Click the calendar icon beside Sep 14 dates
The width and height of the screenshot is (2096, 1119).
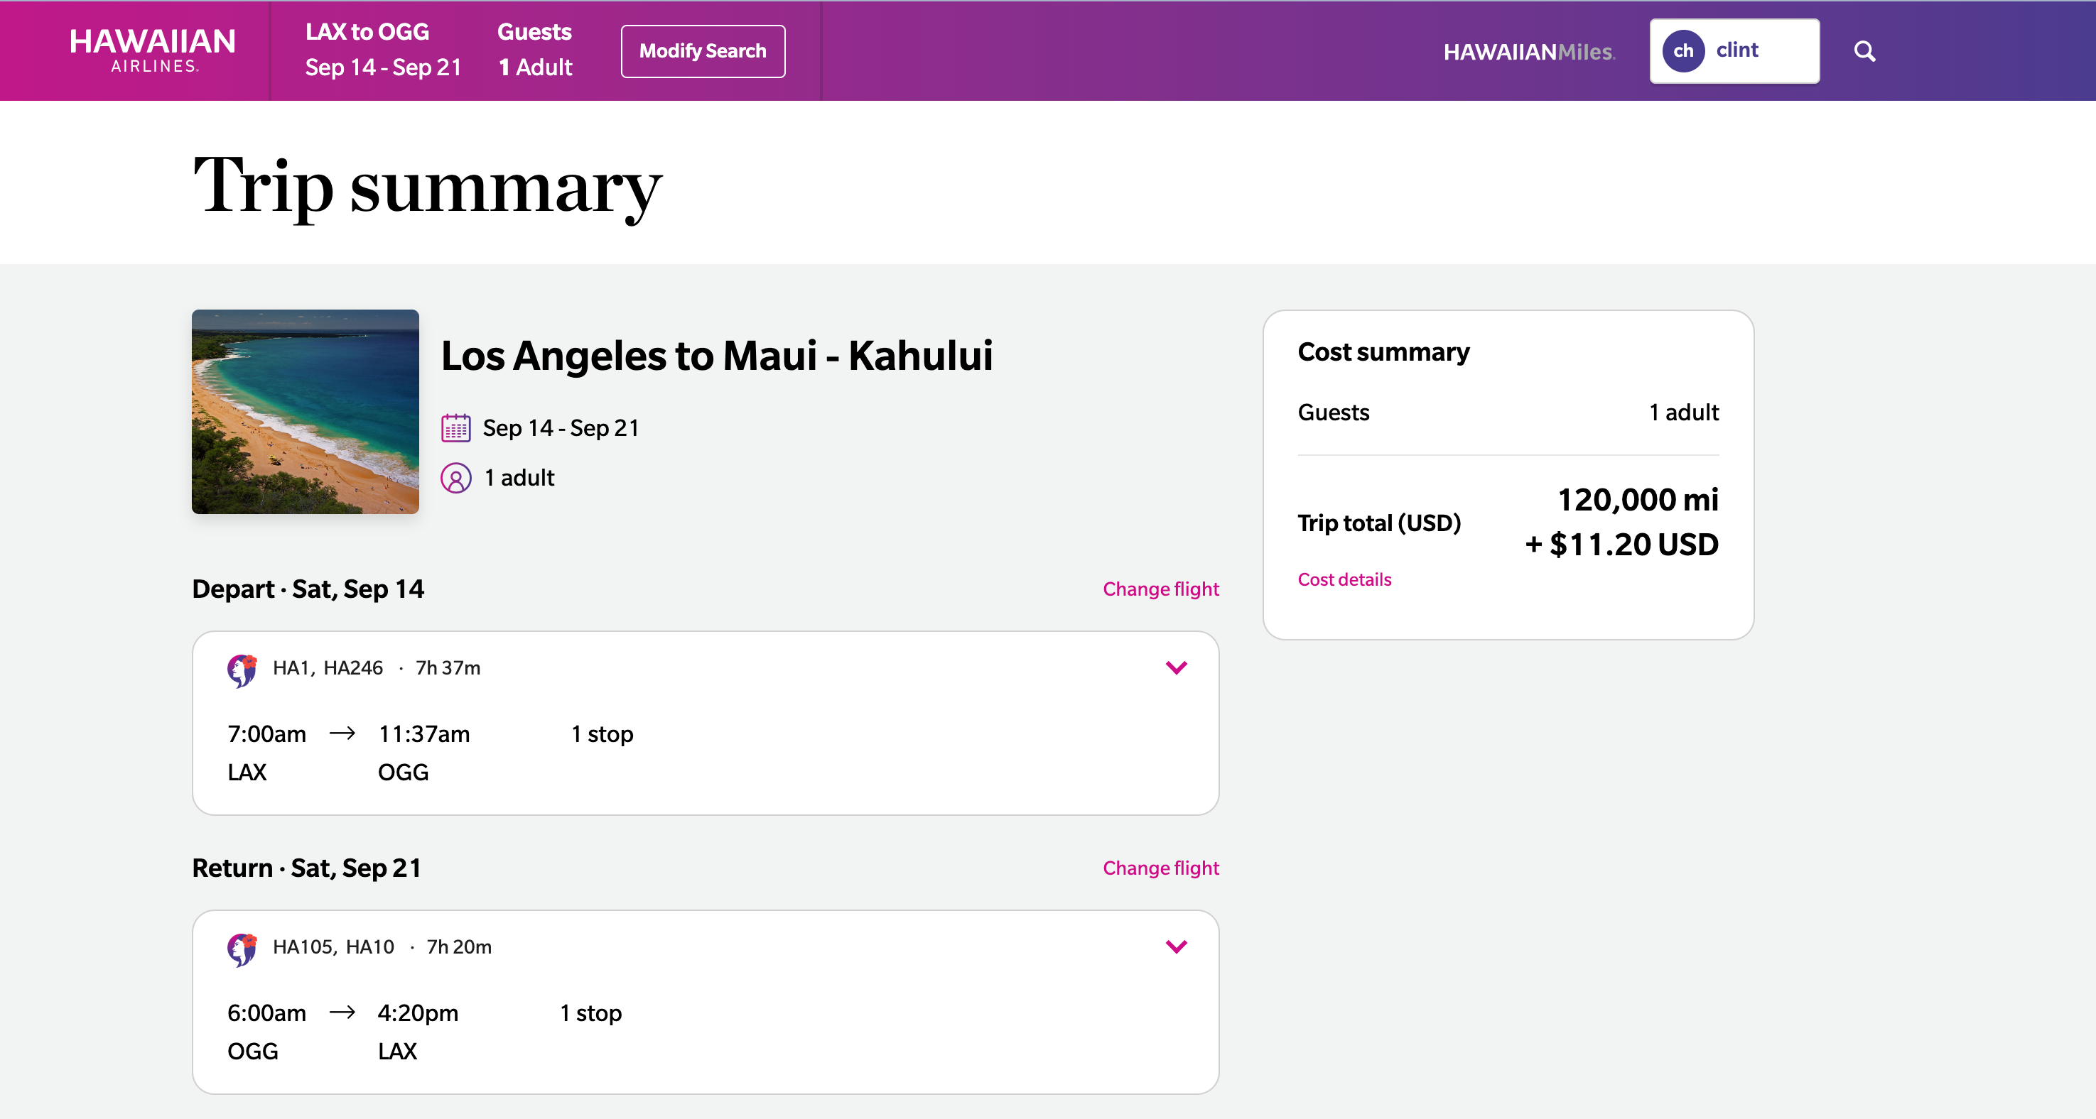pos(456,427)
